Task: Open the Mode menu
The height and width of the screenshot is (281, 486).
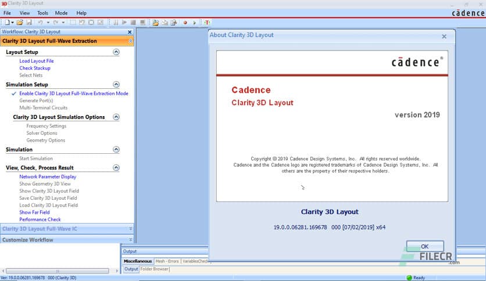Action: [x=62, y=13]
